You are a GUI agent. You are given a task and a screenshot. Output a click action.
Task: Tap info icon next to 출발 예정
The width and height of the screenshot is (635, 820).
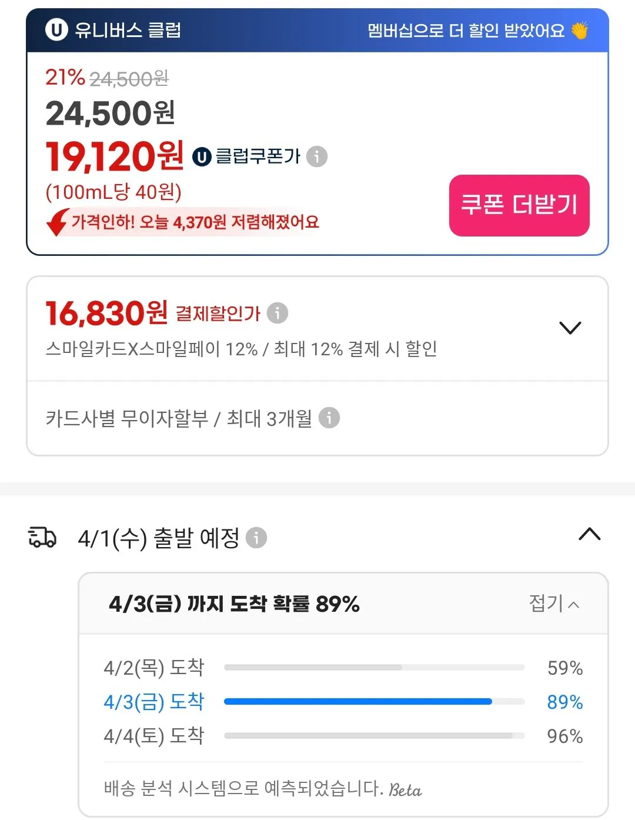256,538
